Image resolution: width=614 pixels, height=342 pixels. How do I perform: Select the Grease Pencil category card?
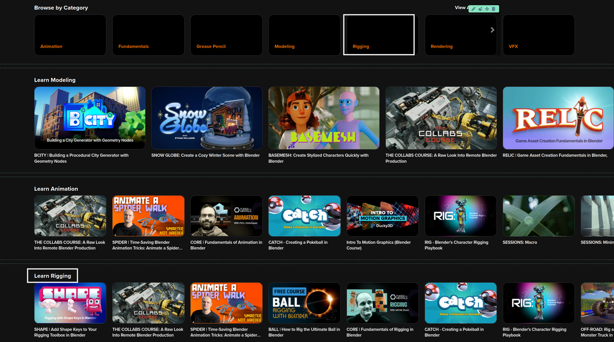point(226,35)
